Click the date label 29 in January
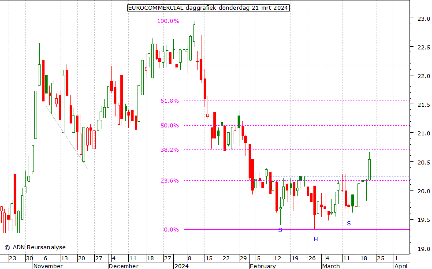This screenshot has height=269, width=432. pyautogui.click(x=243, y=258)
